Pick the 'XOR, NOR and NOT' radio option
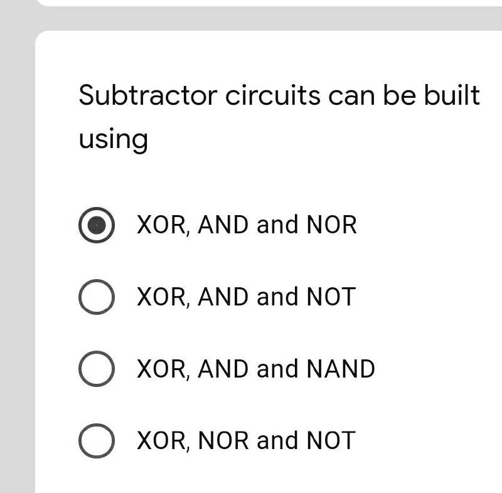502x493 pixels. [x=97, y=440]
